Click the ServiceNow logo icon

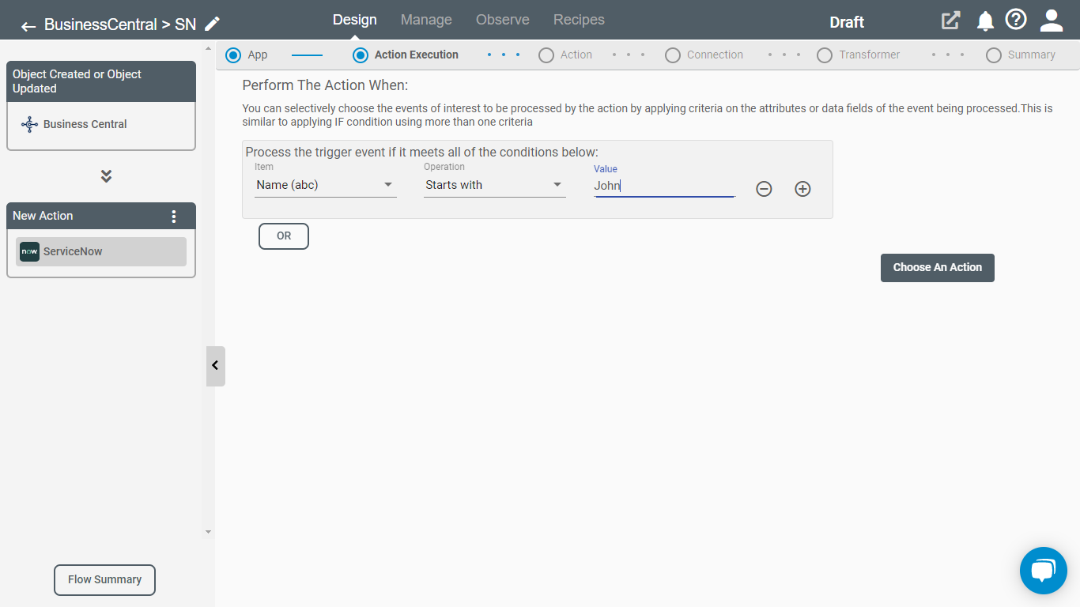[29, 251]
